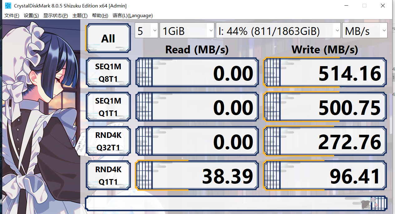
Task: Select the write result 96.41
Action: click(325, 175)
